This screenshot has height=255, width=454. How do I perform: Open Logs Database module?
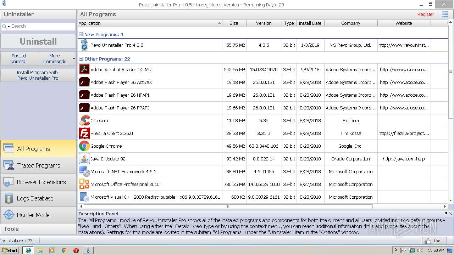38,198
